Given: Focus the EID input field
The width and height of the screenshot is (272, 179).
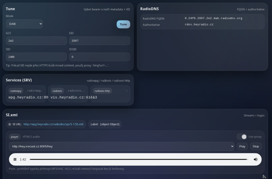Looking at the screenshot, I should pos(99,41).
